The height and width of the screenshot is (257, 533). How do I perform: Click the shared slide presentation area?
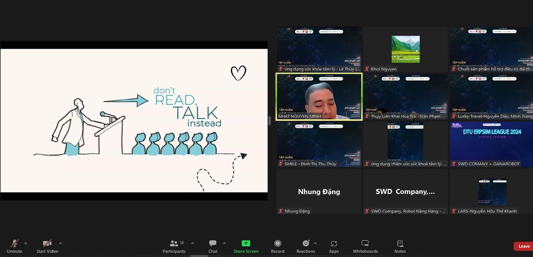pyautogui.click(x=134, y=120)
